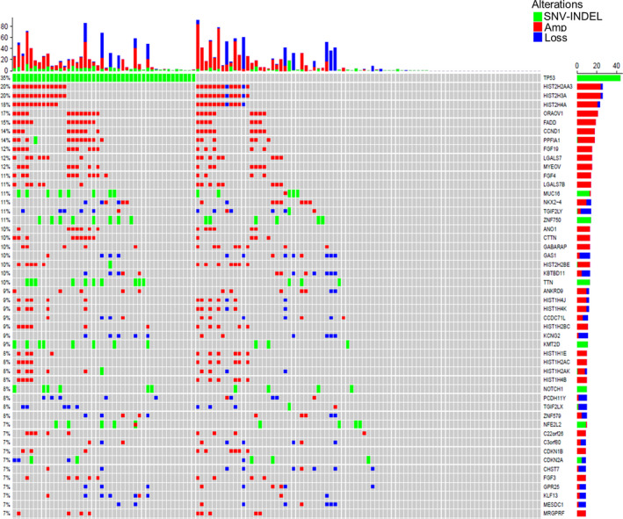
Task: Select the CCND1 gene label
Action: click(552, 132)
